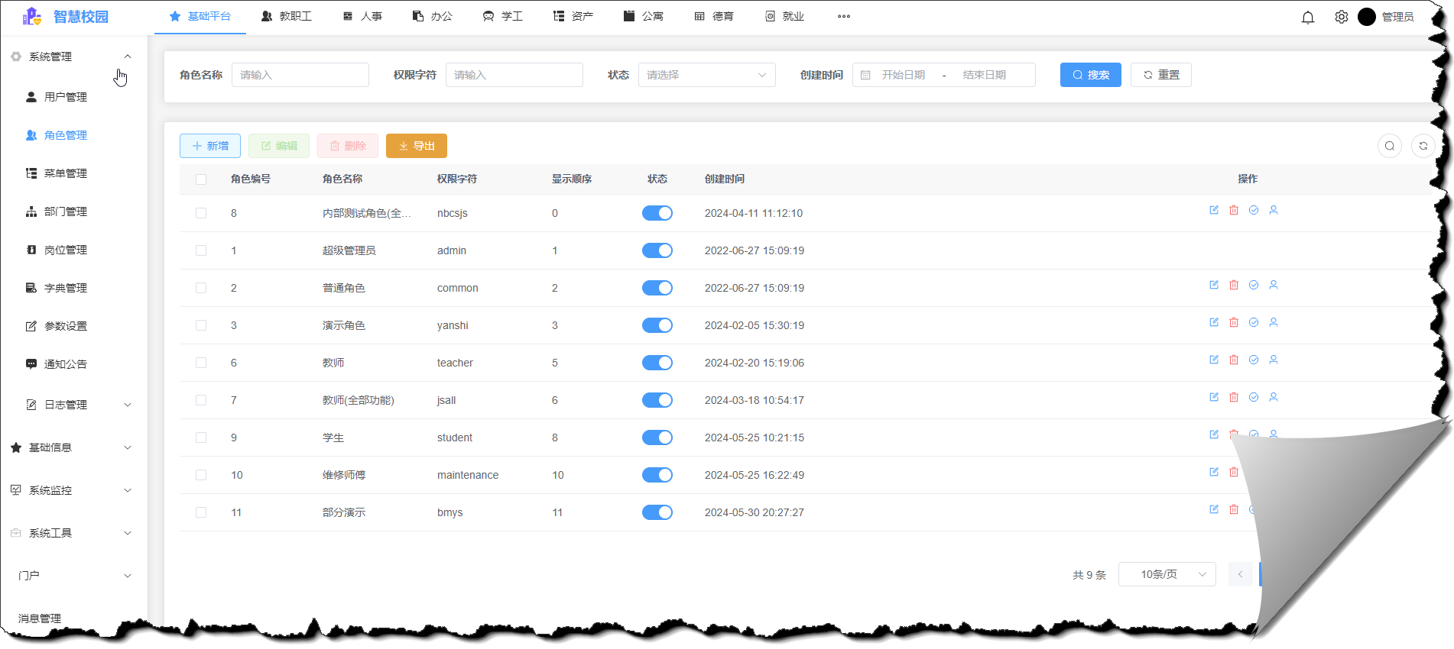Click assign-user icon for teacher role
This screenshot has height=649, width=1454.
click(1274, 360)
